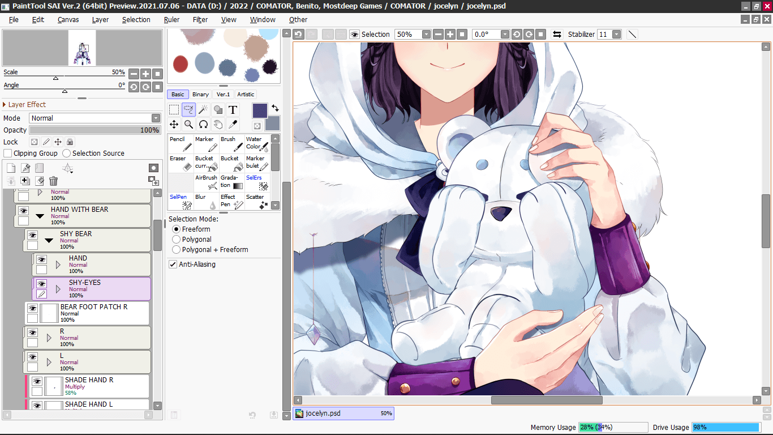The width and height of the screenshot is (773, 435).
Task: Hide the SHY BEAR folder
Action: click(32, 235)
